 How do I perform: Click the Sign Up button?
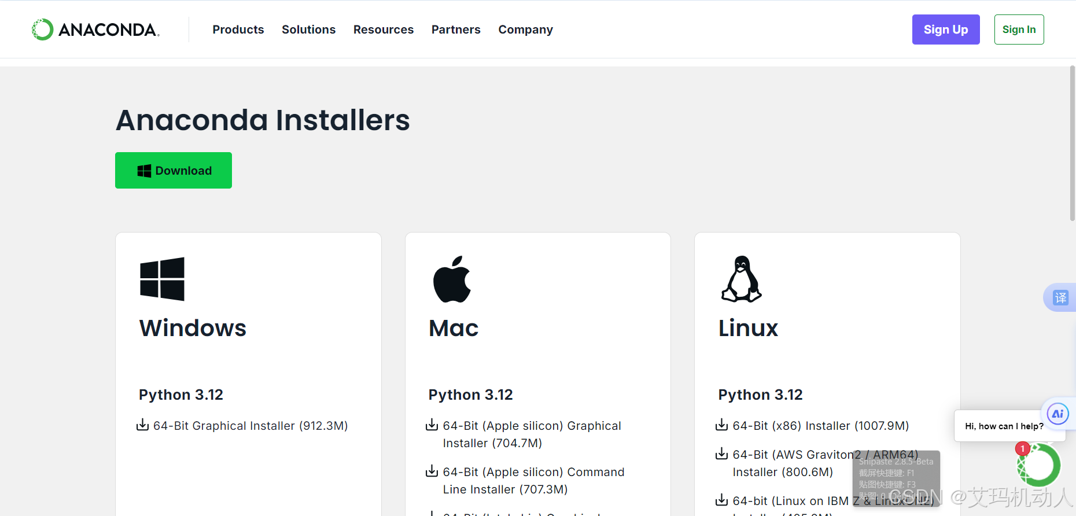point(946,30)
